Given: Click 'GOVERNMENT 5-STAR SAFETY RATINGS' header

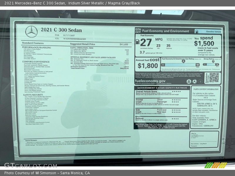Looking at the screenshot, I should tap(162, 88).
